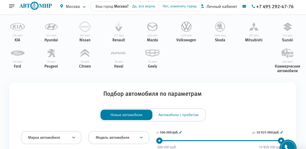
Task: Click 'до 10 925 000 руб.' value
Action: coord(266,133)
